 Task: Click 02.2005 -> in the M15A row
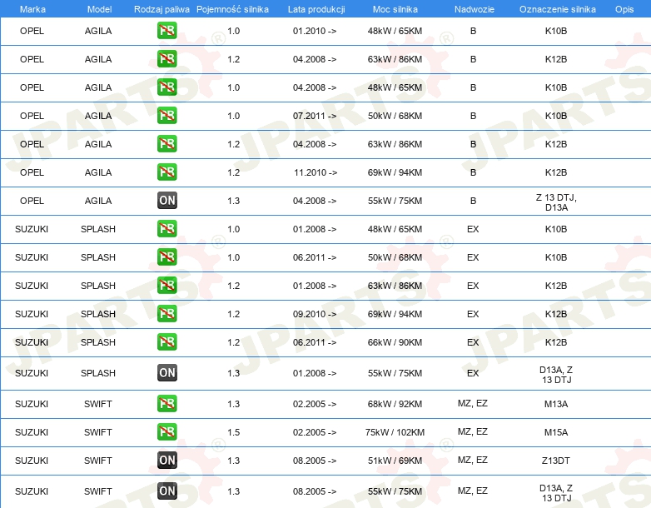pos(315,432)
